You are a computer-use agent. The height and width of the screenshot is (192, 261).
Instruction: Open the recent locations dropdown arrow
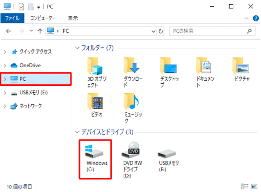tap(31, 31)
